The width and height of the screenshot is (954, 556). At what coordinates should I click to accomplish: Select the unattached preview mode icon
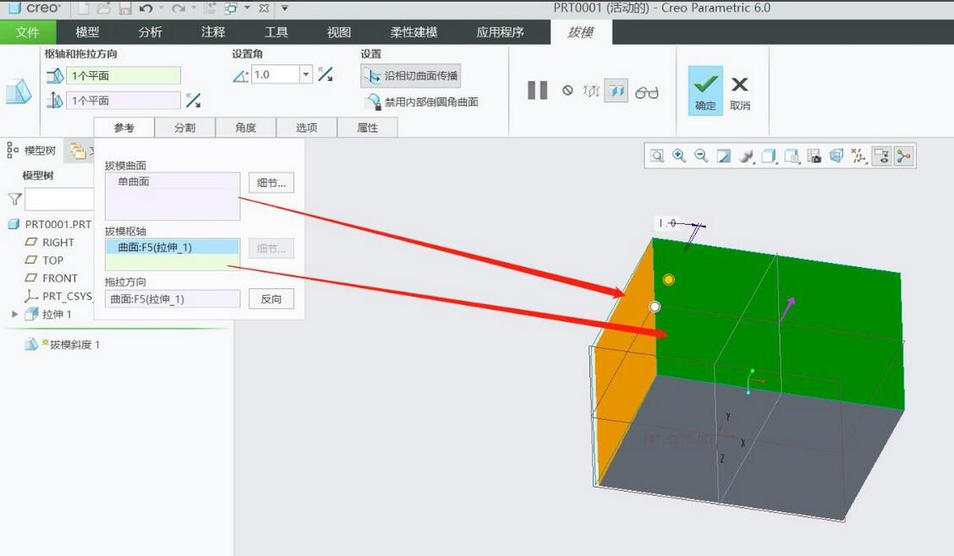click(591, 91)
